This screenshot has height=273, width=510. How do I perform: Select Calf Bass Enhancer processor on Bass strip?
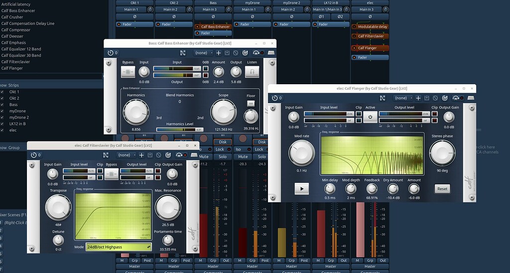click(213, 27)
